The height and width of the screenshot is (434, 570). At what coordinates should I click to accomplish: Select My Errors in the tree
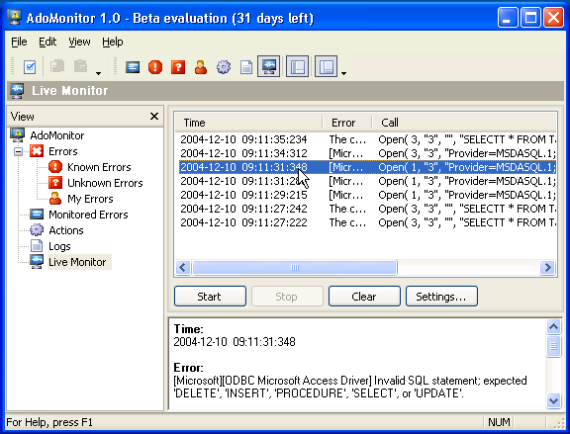(x=90, y=199)
